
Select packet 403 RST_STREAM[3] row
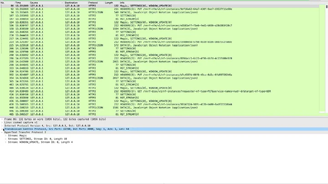coord(159,84)
